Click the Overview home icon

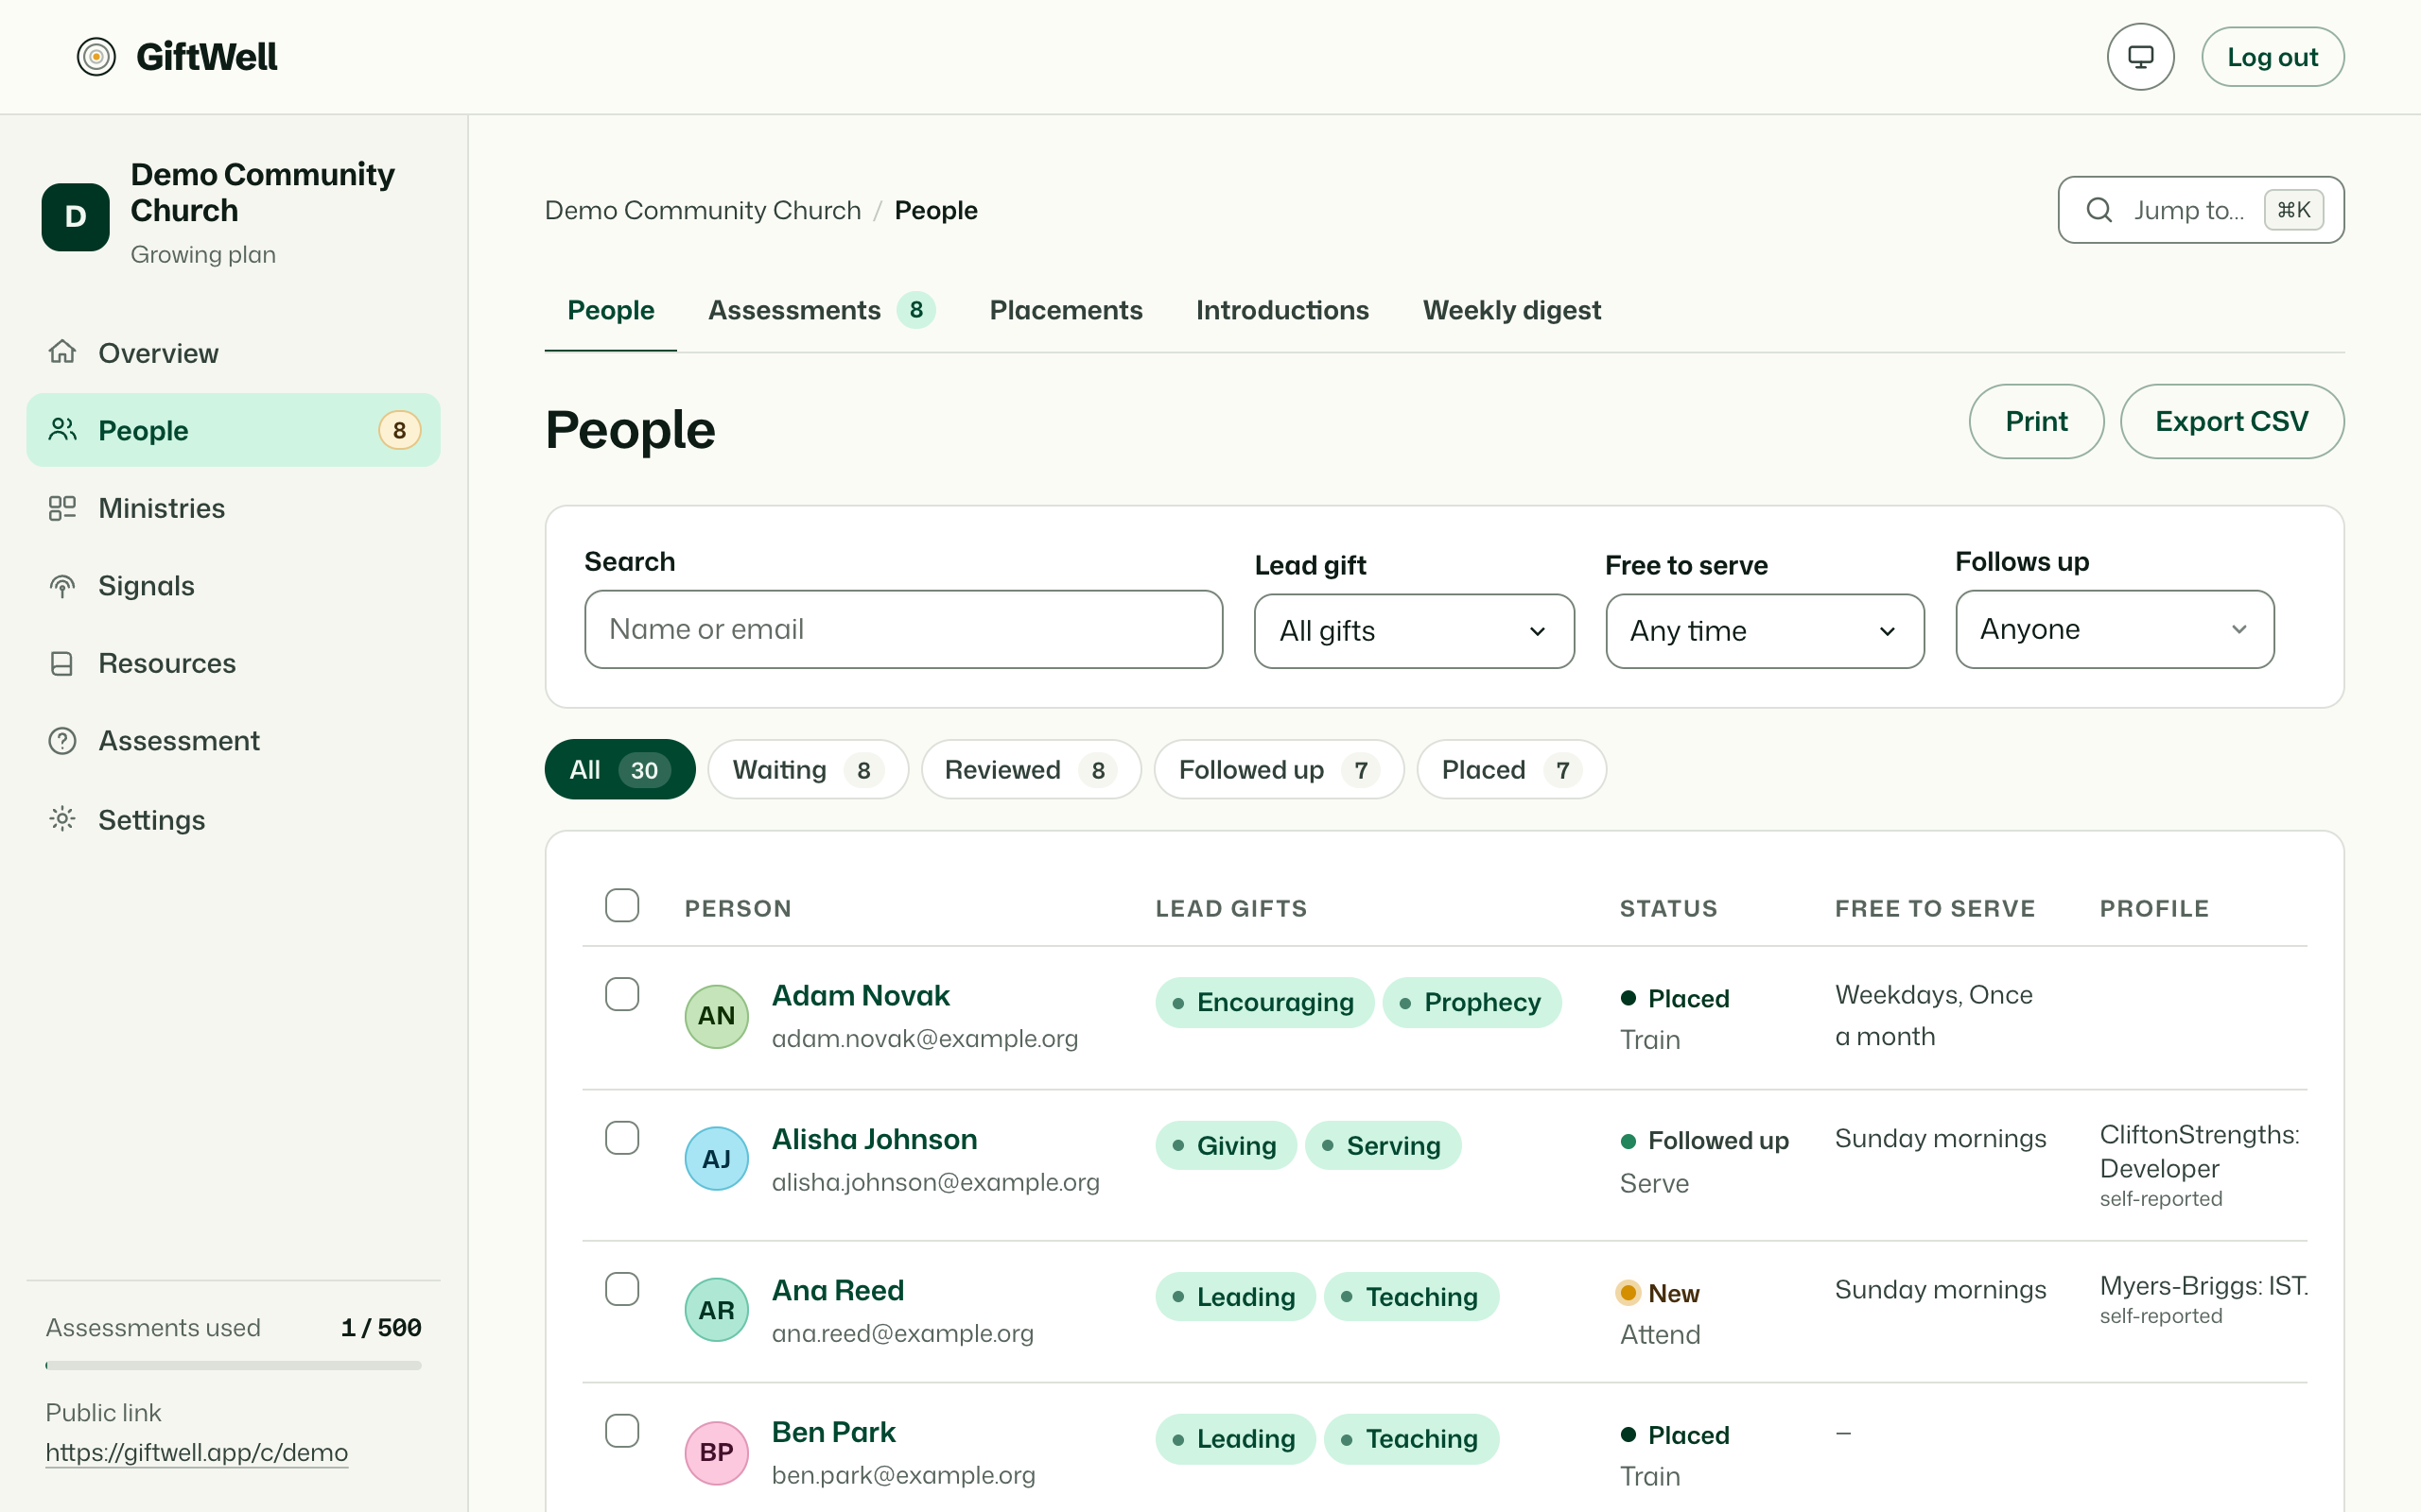tap(62, 352)
